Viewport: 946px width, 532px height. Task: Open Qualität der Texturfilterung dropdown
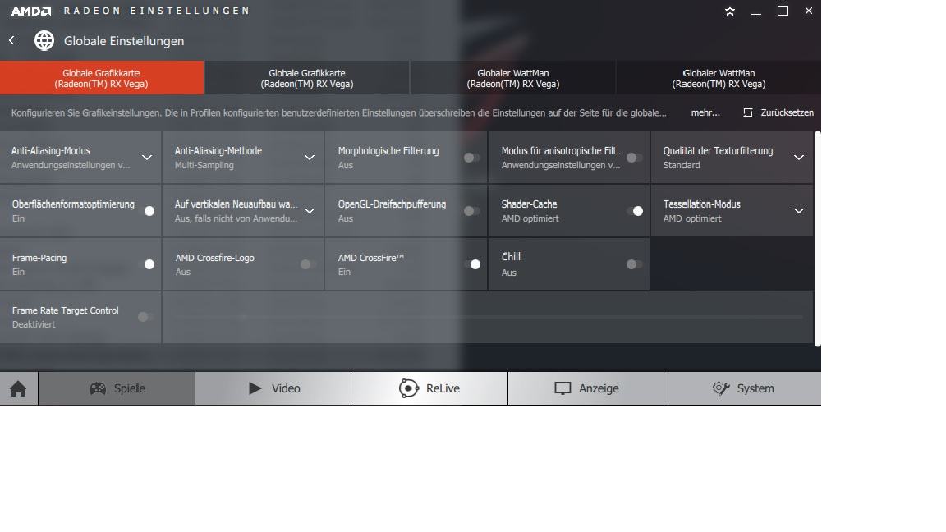(799, 158)
